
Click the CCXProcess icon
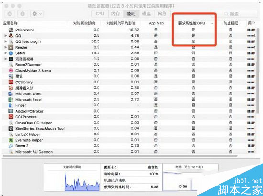tap(11, 117)
